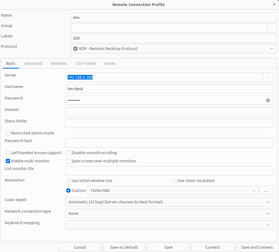Expand the Keyboard mapping dropdown
Image resolution: width=279 pixels, height=252 pixels.
pos(168,225)
